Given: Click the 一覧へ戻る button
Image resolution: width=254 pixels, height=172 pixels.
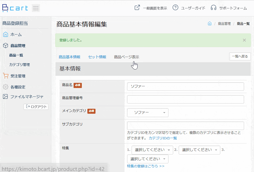Looking at the screenshot, I should click(x=240, y=56).
